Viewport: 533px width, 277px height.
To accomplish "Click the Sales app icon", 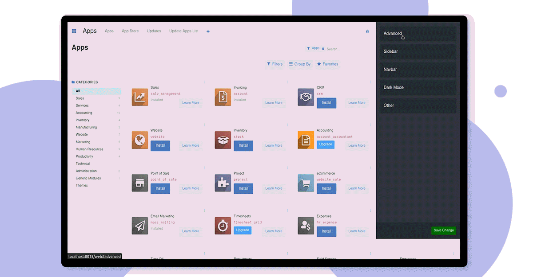I will coord(140,97).
